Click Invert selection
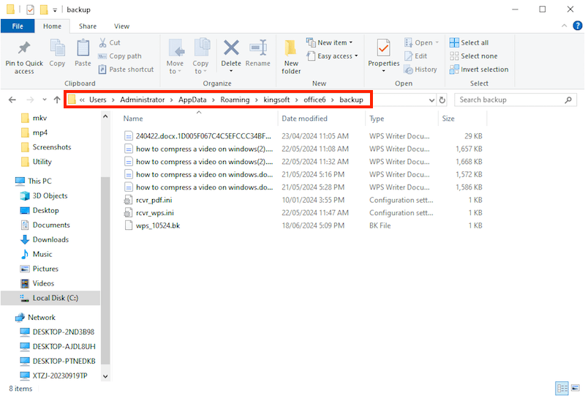Screen dimensions: 585x396 click(479, 70)
